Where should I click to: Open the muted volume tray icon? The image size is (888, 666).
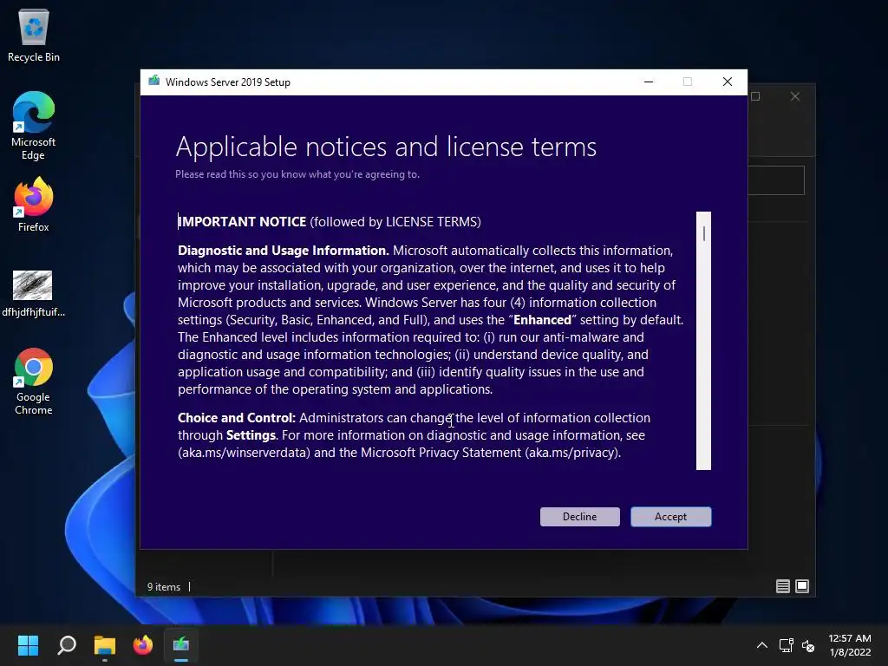[808, 645]
